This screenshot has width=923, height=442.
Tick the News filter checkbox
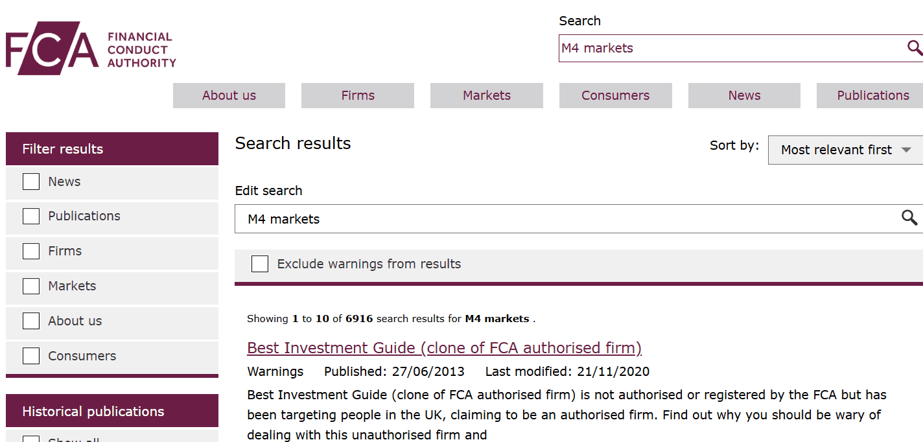tap(31, 181)
